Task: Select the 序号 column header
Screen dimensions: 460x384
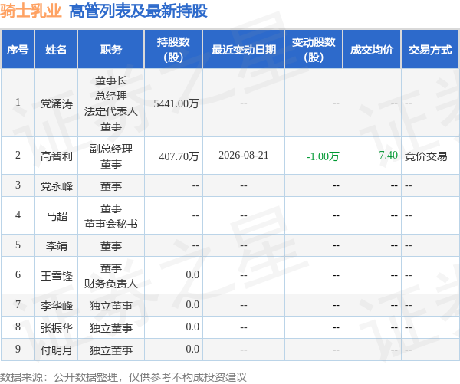Action: click(x=18, y=49)
